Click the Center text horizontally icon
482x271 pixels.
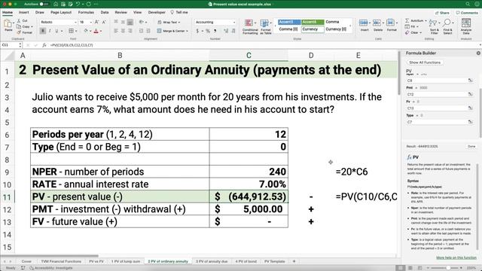click(x=123, y=31)
